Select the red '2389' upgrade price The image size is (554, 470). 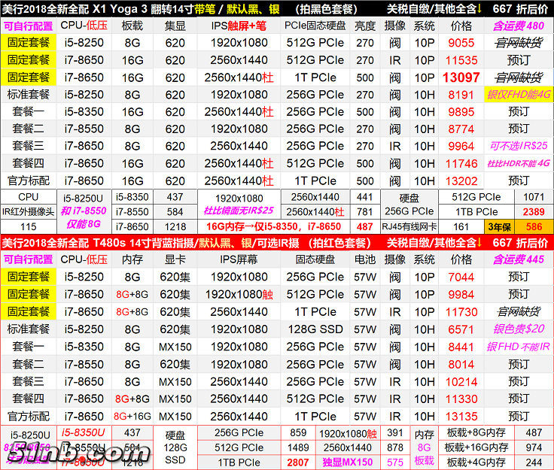point(534,212)
